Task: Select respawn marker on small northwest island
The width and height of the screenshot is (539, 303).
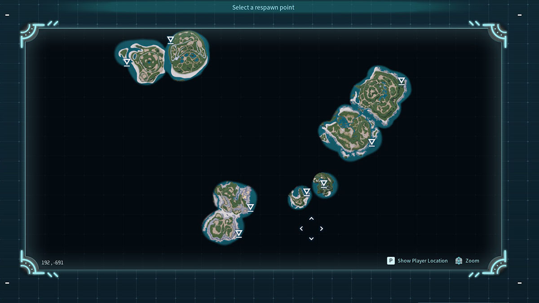Action: tap(126, 62)
